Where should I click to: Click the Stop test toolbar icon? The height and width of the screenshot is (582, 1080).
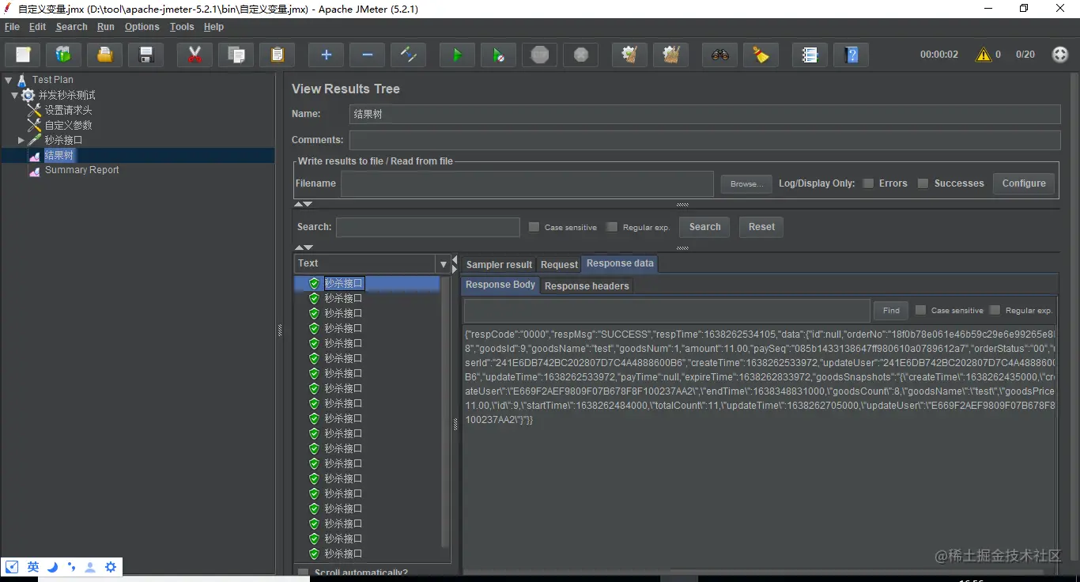540,55
